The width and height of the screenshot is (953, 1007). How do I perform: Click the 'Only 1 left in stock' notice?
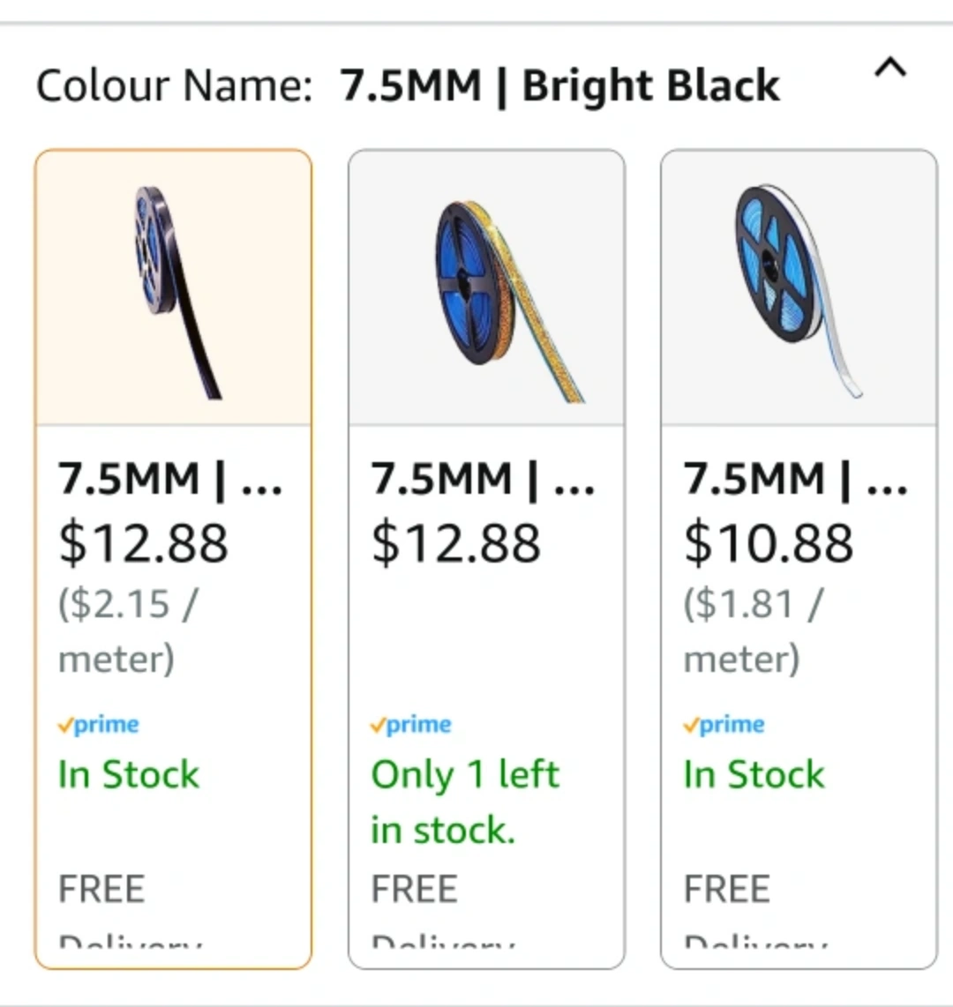(464, 802)
